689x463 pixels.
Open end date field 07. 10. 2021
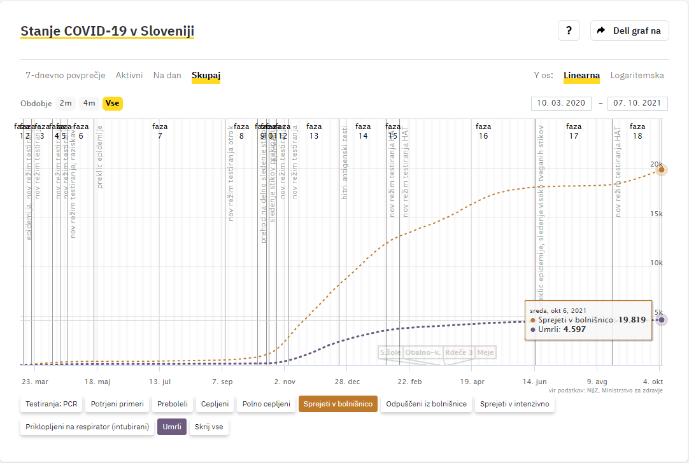[x=637, y=103]
